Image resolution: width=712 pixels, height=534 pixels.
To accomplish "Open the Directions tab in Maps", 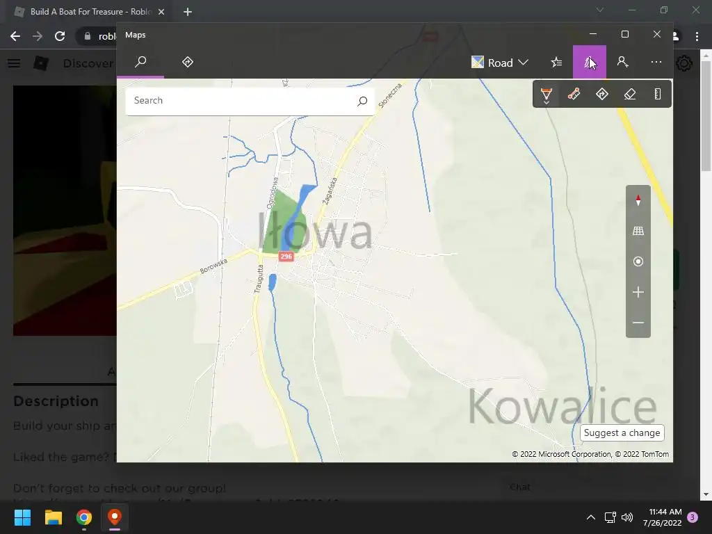I will [188, 62].
